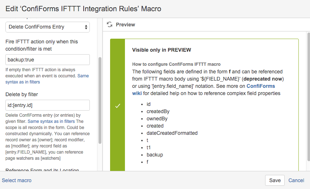Click the Select macro link
This screenshot has height=189, width=310.
(17, 180)
